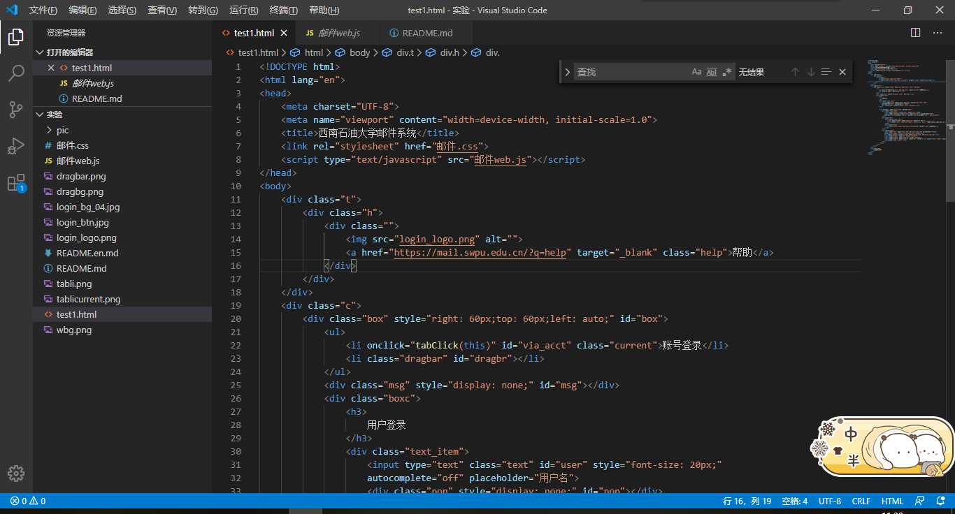Switch to the 邮件web.js tab
Screen dimensions: 955x514
(x=338, y=33)
